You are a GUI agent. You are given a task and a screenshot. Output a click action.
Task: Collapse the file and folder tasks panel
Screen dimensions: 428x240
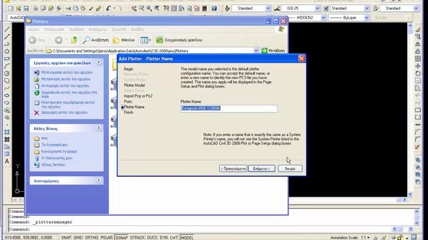[x=99, y=63]
